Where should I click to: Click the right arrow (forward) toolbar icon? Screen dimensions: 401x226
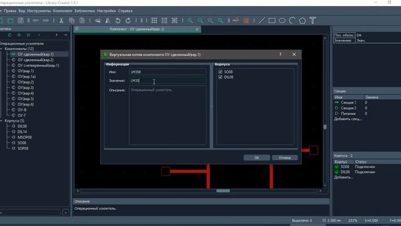pyautogui.click(x=46, y=21)
